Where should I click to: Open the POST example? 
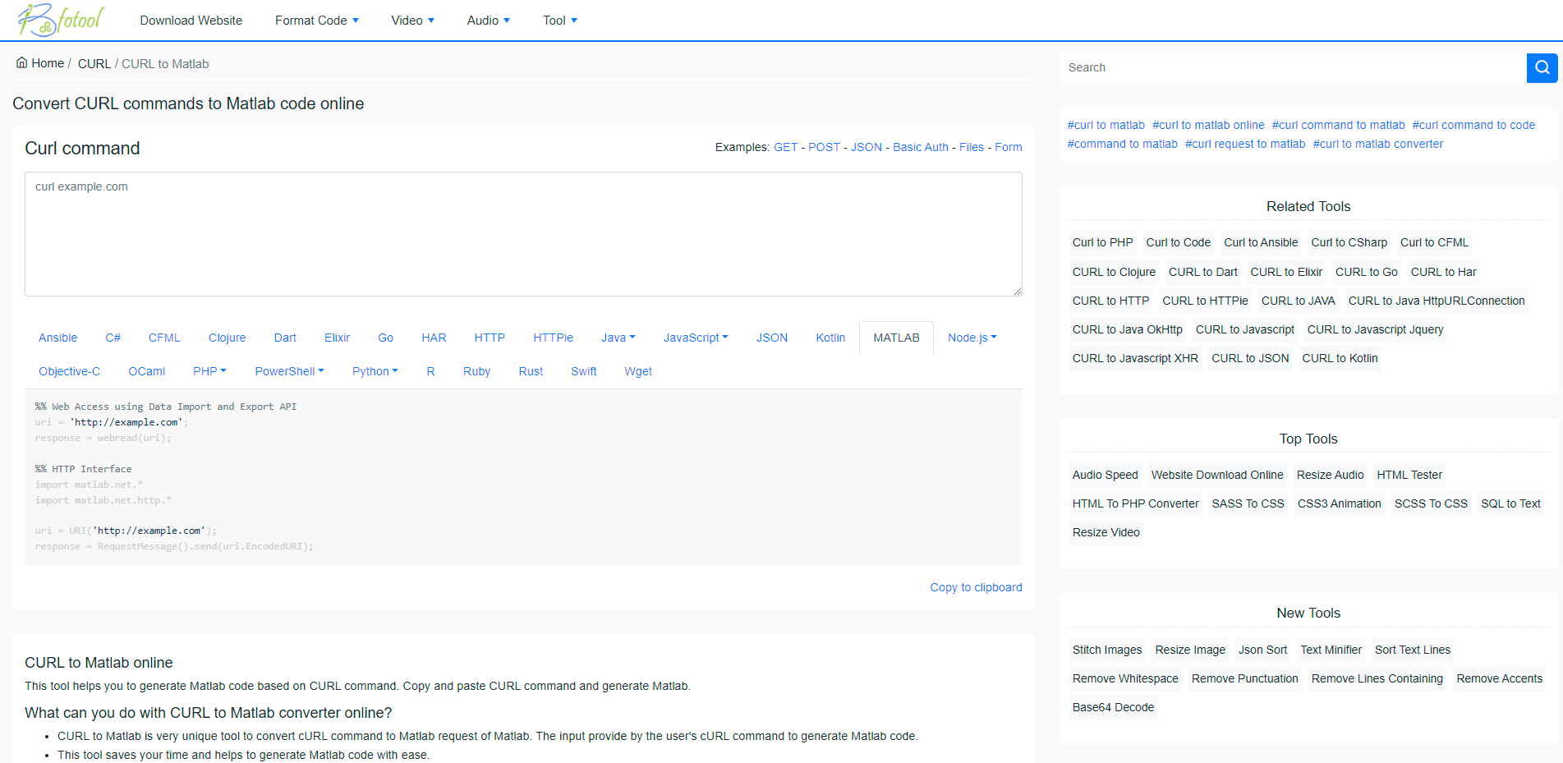824,147
